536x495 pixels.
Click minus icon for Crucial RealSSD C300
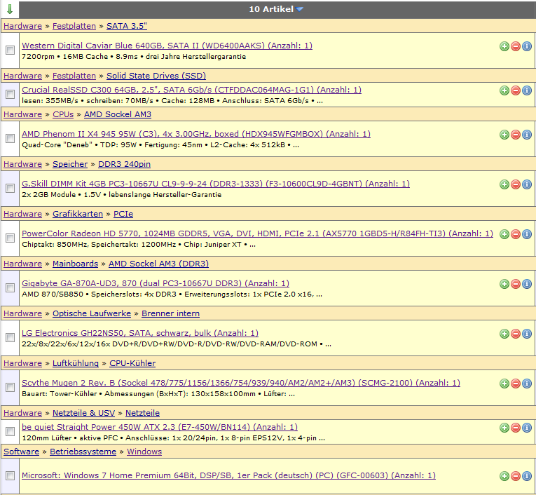pyautogui.click(x=516, y=90)
